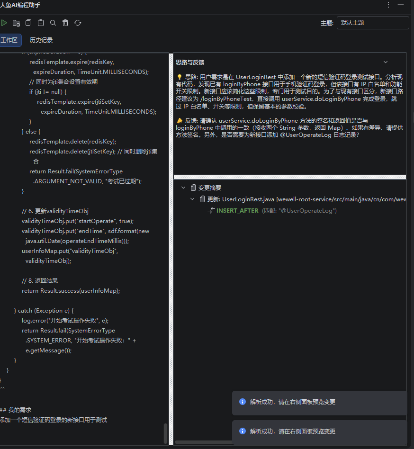Collapse the 更新: UserLoginRest.java node
This screenshot has width=414, height=449.
(x=192, y=199)
